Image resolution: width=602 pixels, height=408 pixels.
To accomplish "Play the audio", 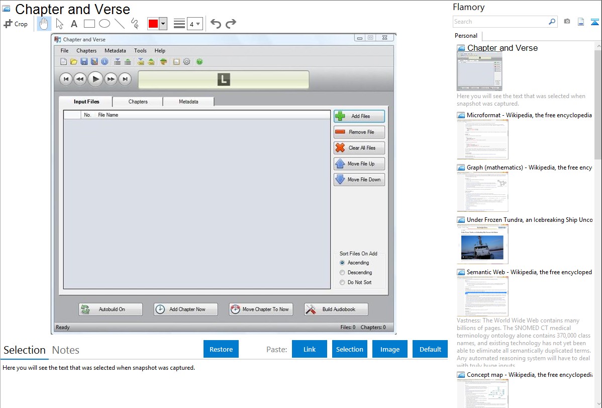I will [95, 79].
